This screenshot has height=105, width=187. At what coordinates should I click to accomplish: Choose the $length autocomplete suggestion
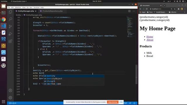[74, 81]
